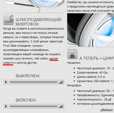Click the microphone headset section icon
The width and height of the screenshot is (114, 113).
pos(9,20)
